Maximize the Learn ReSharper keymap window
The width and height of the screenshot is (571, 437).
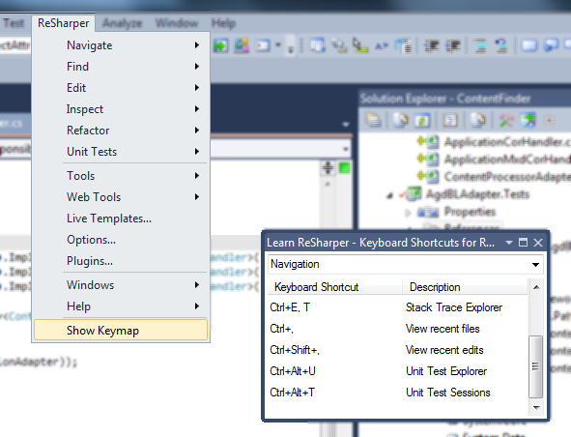[x=523, y=243]
